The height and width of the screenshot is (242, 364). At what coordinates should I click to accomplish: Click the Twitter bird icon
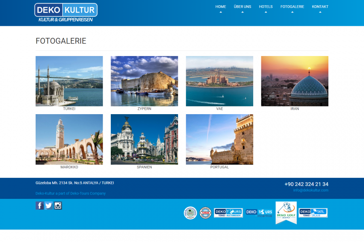point(49,206)
